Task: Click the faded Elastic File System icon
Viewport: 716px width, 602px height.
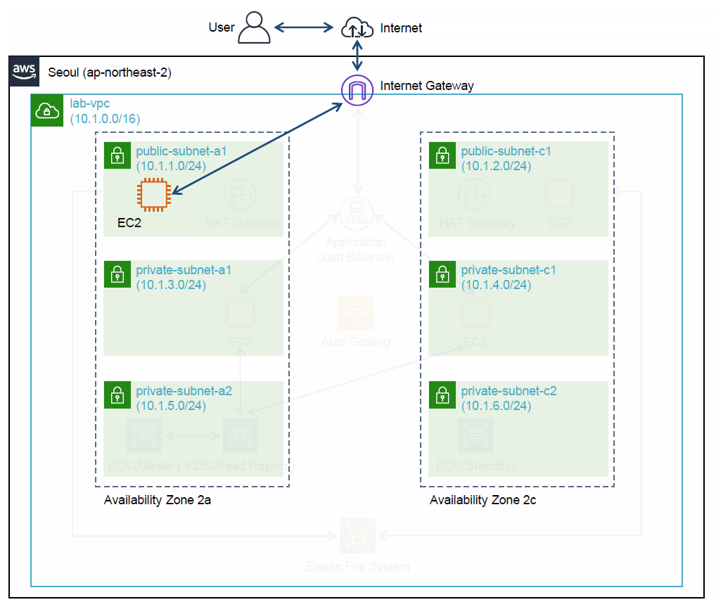Action: [x=358, y=536]
